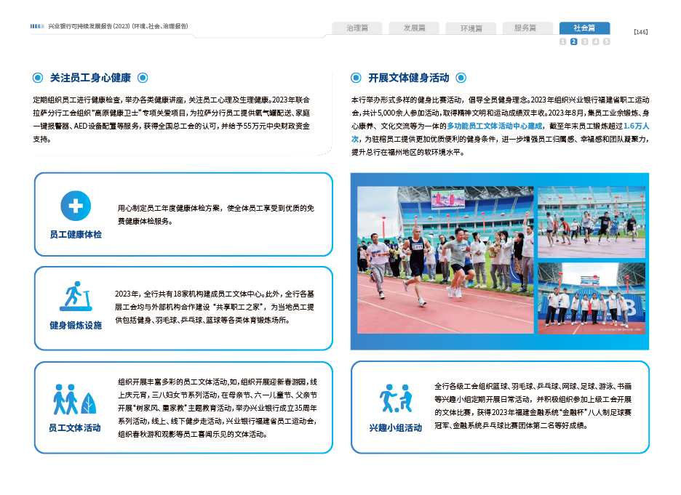Jump to subsection page 1 indicator
This screenshot has width=681, height=495.
click(563, 42)
